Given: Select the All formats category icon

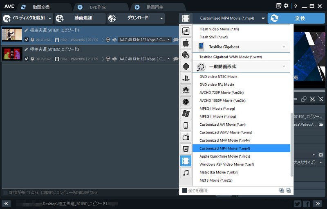Looking at the screenshot, I should [186, 31].
